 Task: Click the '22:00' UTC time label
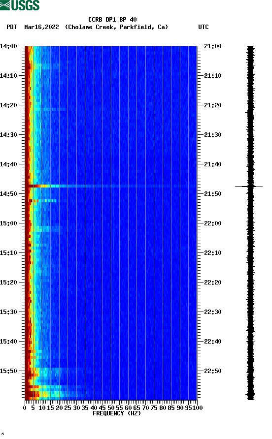point(213,223)
